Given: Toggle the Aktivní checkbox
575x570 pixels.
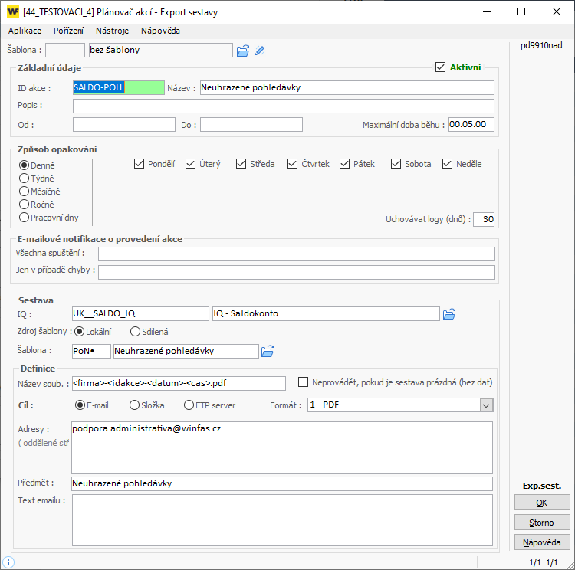Looking at the screenshot, I should click(440, 67).
